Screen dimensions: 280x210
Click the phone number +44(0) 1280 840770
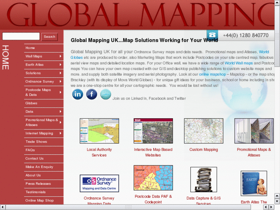[x=246, y=35]
